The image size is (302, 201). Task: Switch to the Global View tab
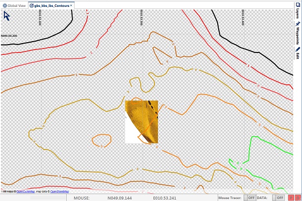tap(15, 5)
